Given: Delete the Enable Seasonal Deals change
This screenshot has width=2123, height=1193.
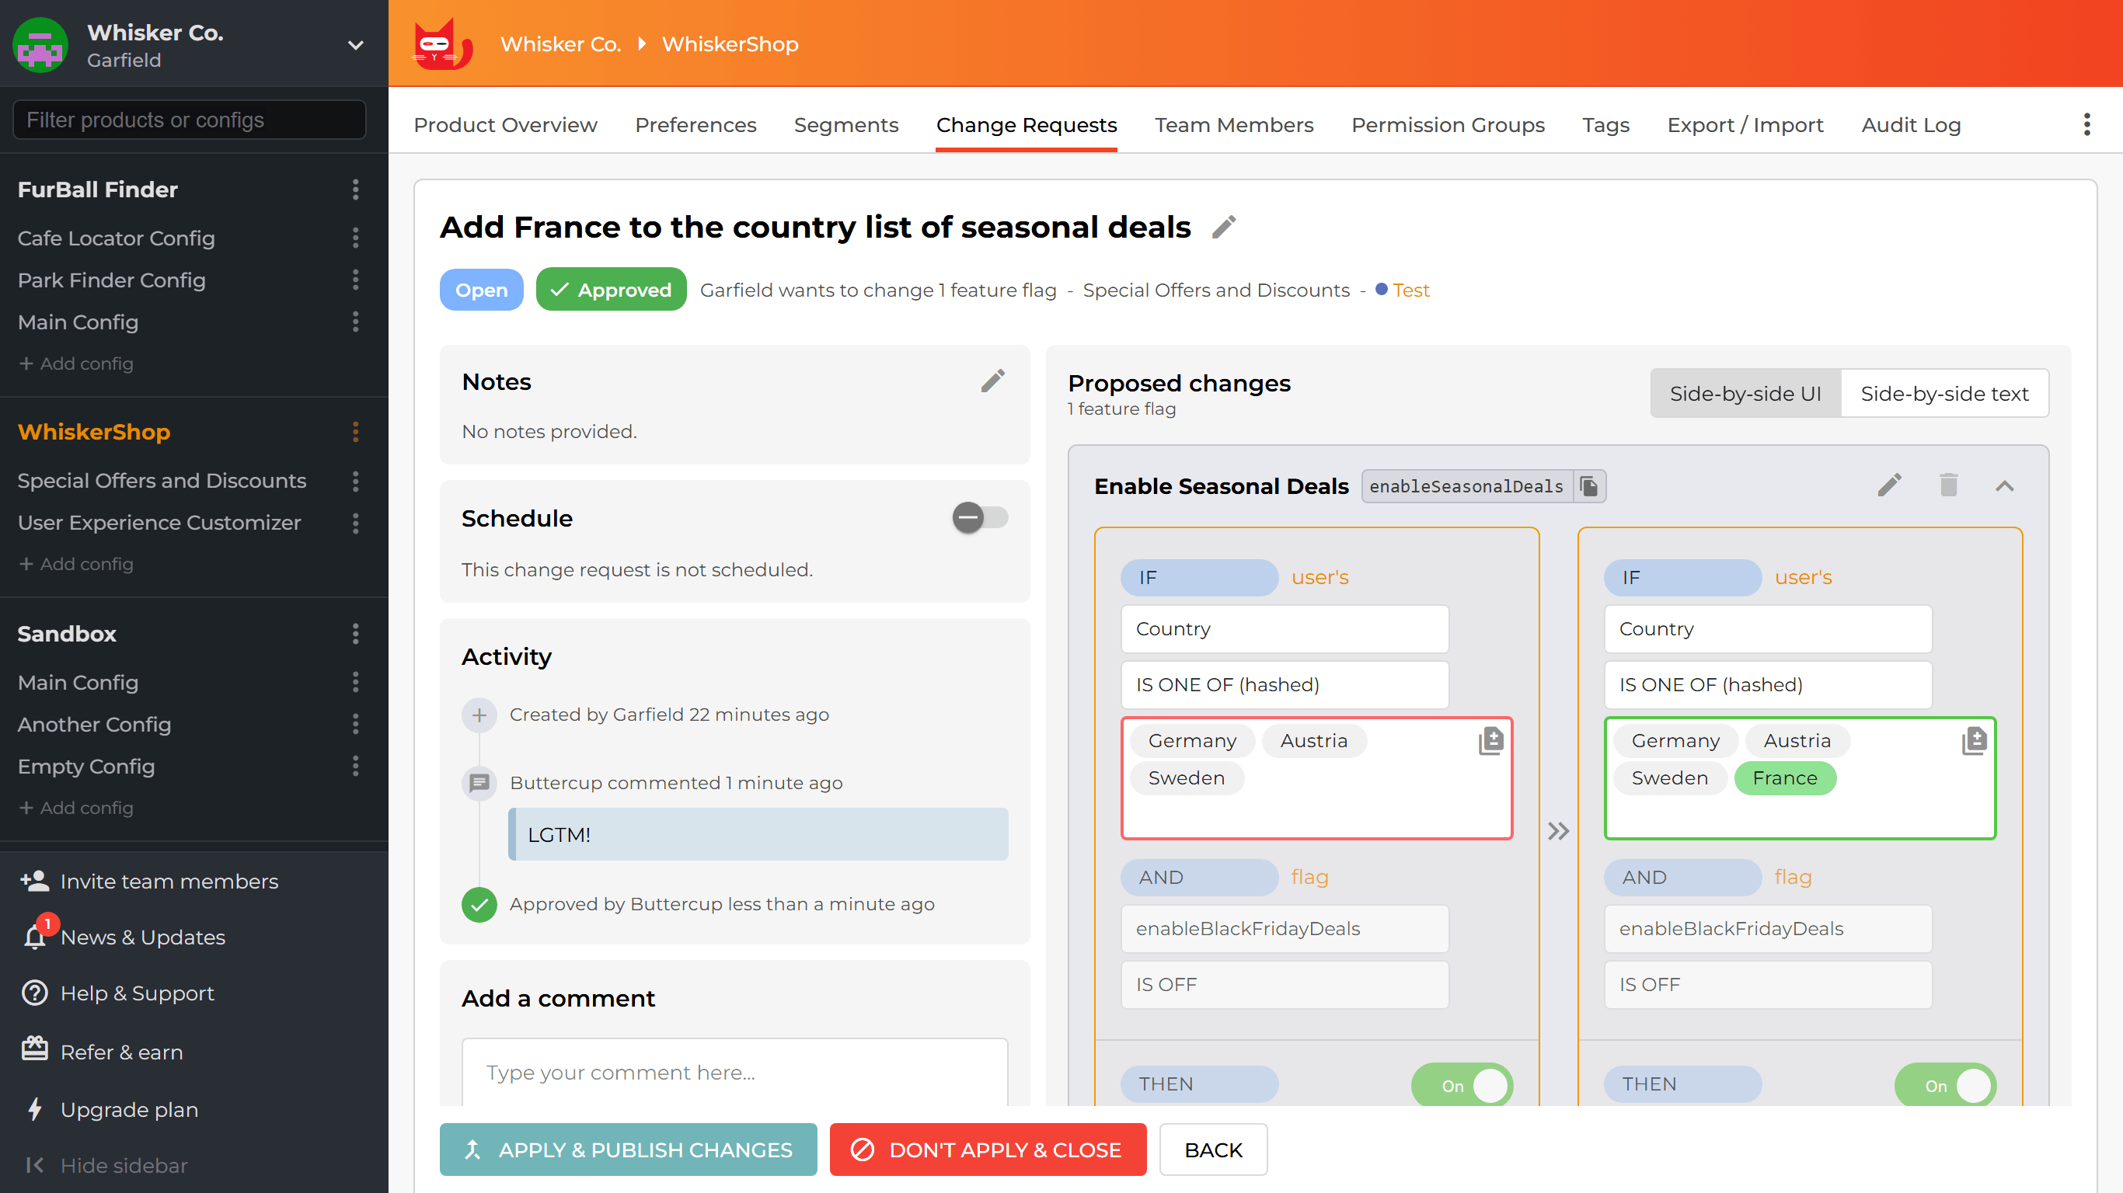Looking at the screenshot, I should pyautogui.click(x=1948, y=485).
